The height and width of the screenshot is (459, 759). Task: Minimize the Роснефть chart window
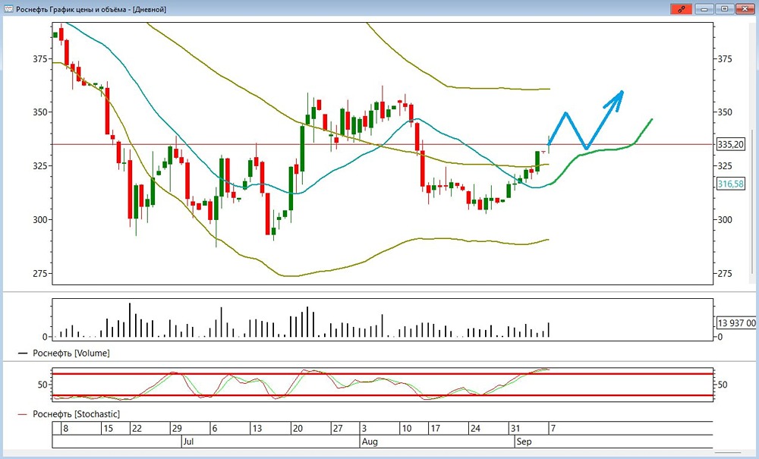click(x=704, y=8)
